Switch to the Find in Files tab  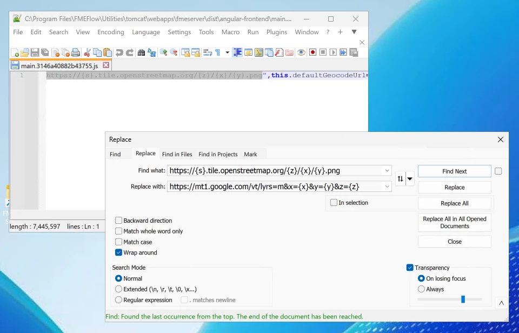click(177, 154)
